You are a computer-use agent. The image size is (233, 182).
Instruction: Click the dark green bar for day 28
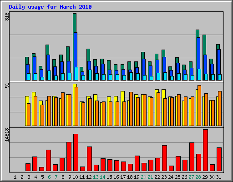coord(198,33)
